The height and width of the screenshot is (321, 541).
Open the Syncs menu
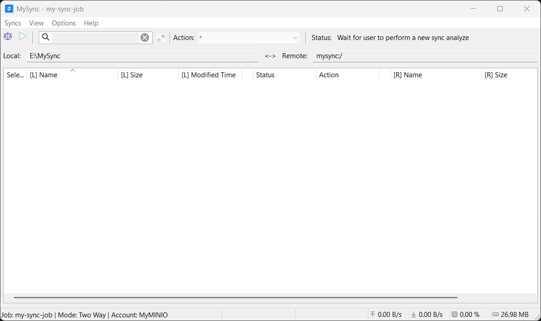click(x=13, y=23)
